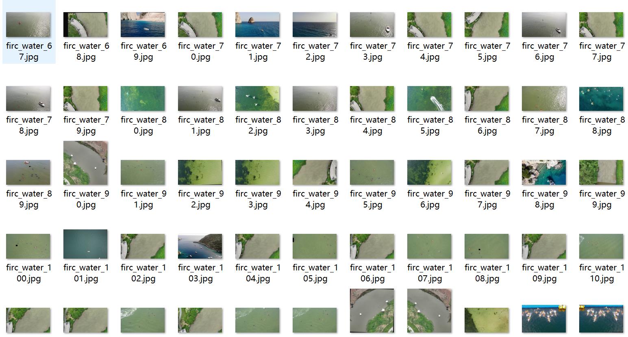628x337 pixels.
Task: Select the firc_water_80.jpg green water thumbnail
Action: pos(143,99)
